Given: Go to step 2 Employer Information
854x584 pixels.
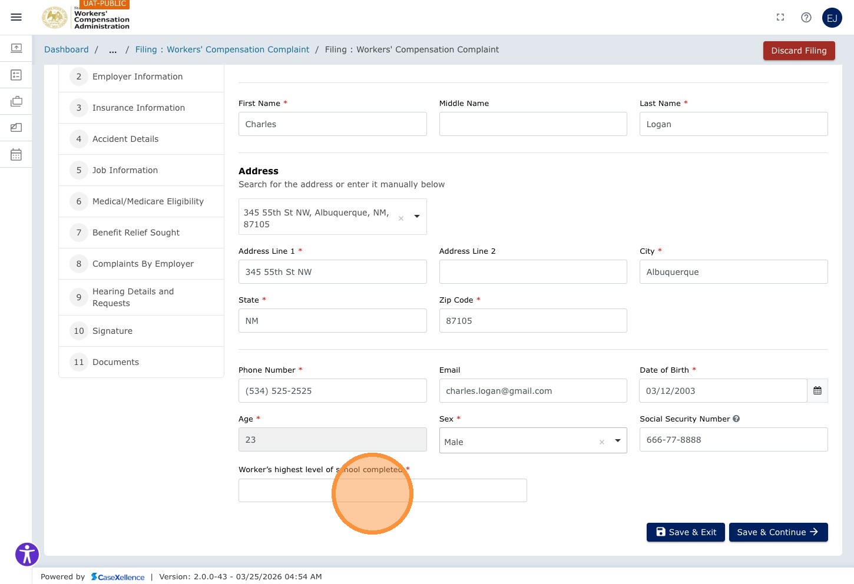Looking at the screenshot, I should pos(141,77).
